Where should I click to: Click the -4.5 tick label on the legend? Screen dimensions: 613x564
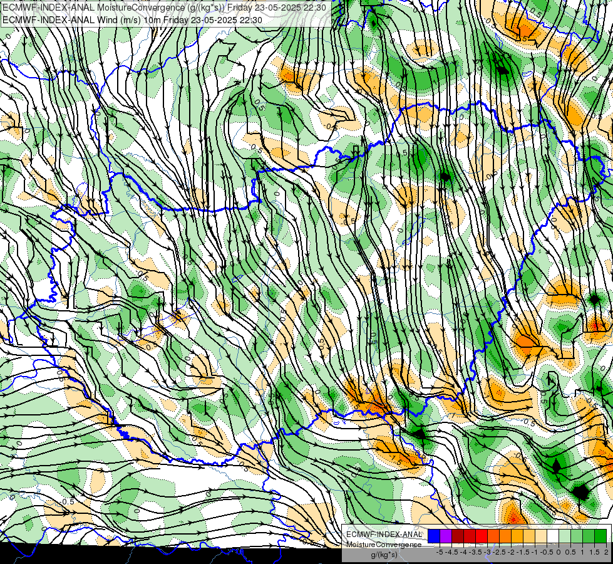451,552
